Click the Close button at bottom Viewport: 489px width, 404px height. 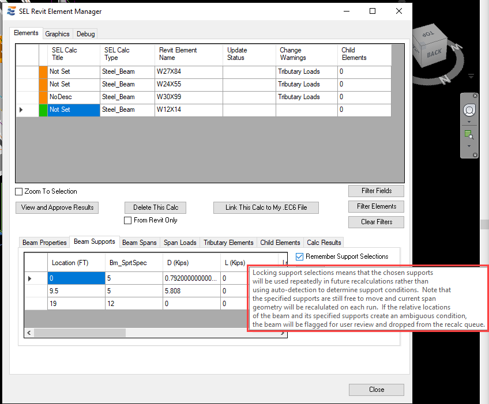(x=376, y=390)
